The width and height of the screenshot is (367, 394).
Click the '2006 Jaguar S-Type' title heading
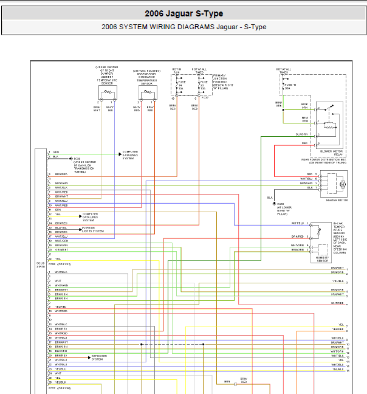pyautogui.click(x=184, y=13)
